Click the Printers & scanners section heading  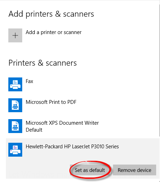[43, 63]
